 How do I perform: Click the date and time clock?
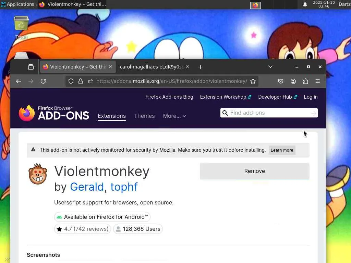tap(324, 4)
